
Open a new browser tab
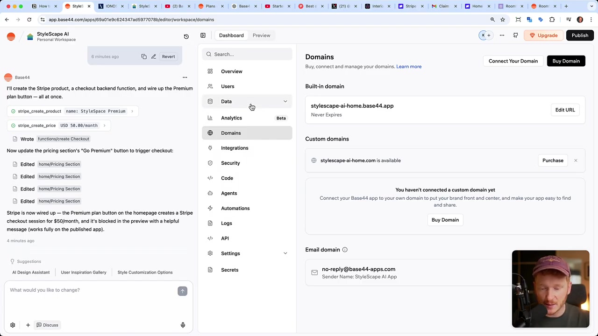pyautogui.click(x=566, y=6)
